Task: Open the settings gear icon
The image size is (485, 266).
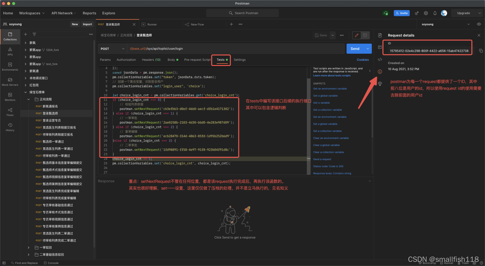Action: 426,13
